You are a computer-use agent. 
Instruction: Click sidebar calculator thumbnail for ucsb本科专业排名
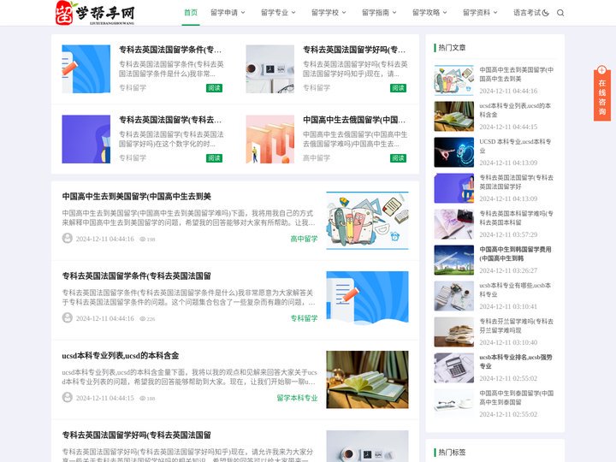[453, 368]
